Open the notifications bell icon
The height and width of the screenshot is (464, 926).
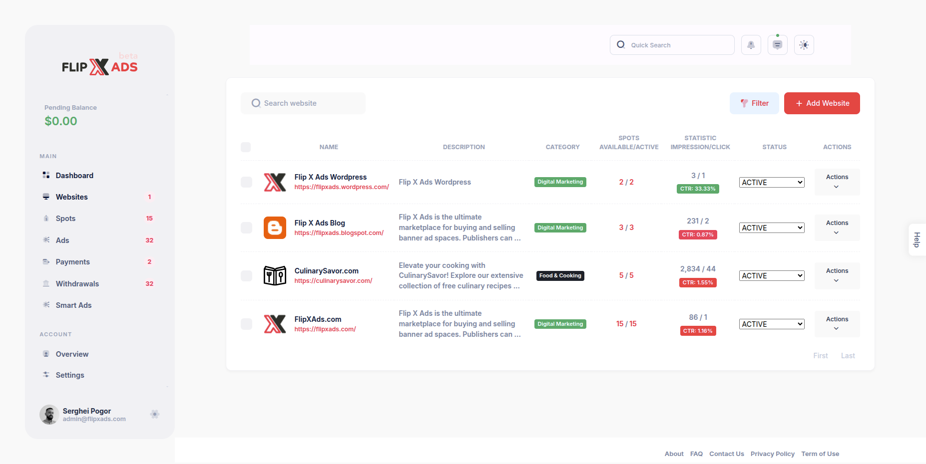(x=751, y=45)
